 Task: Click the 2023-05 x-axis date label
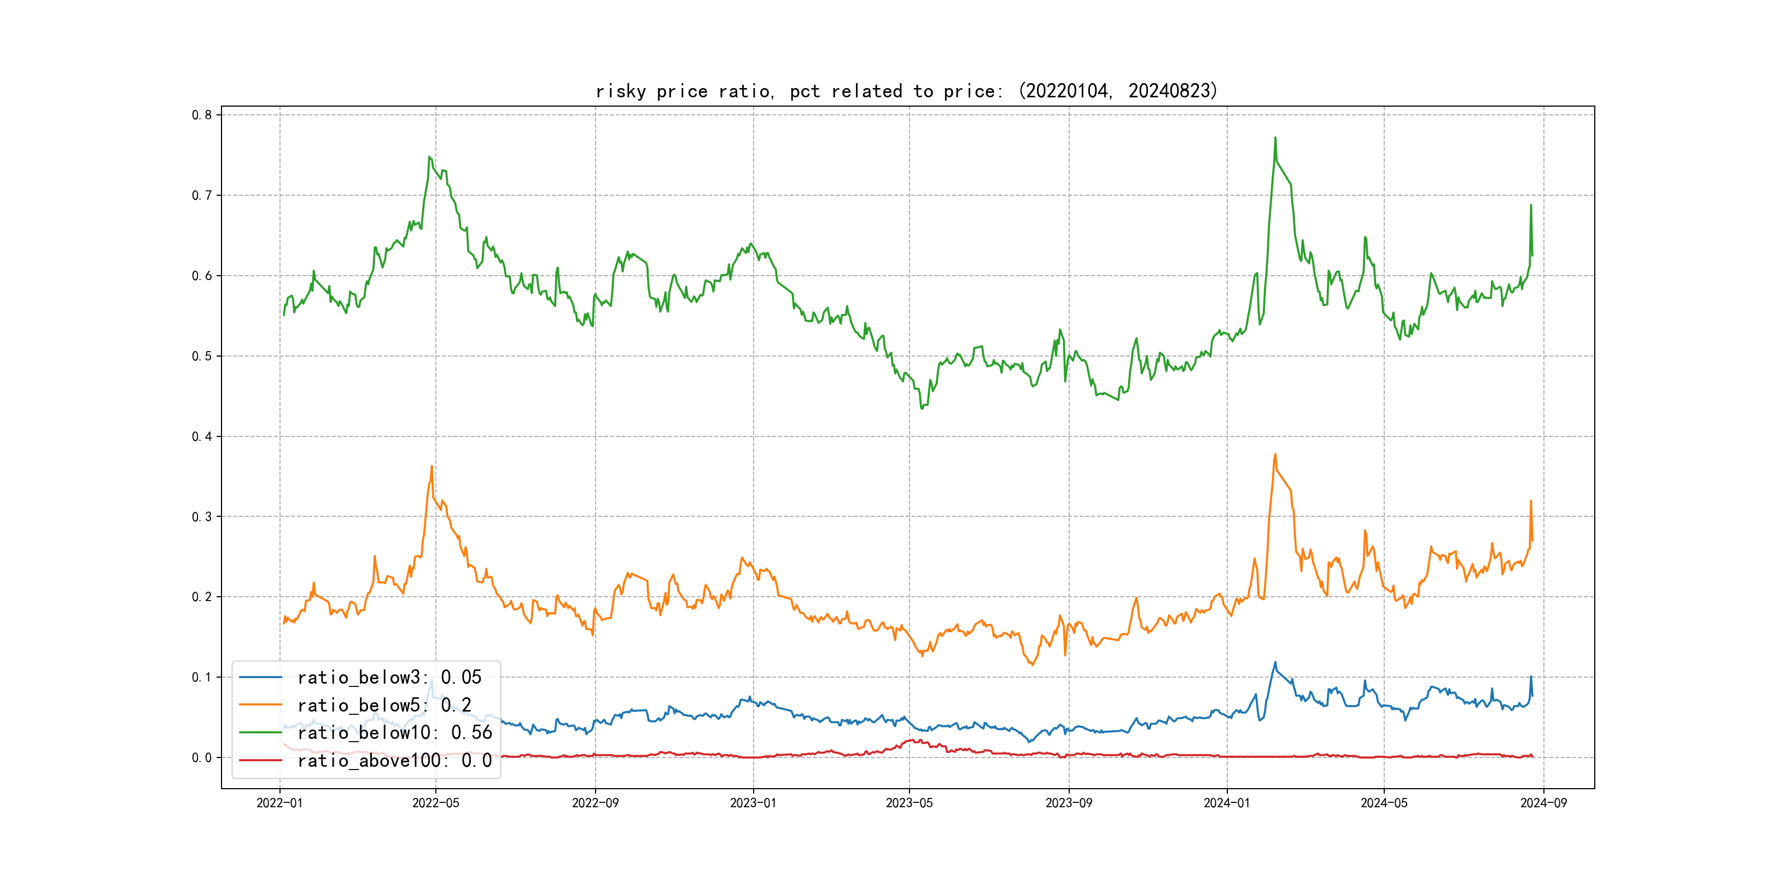(910, 803)
